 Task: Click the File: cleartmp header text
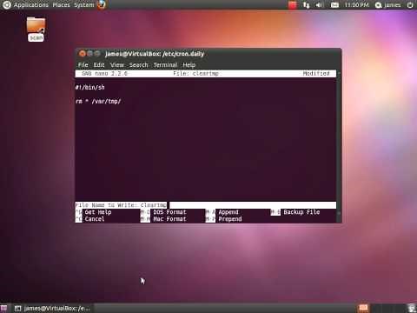pyautogui.click(x=195, y=74)
